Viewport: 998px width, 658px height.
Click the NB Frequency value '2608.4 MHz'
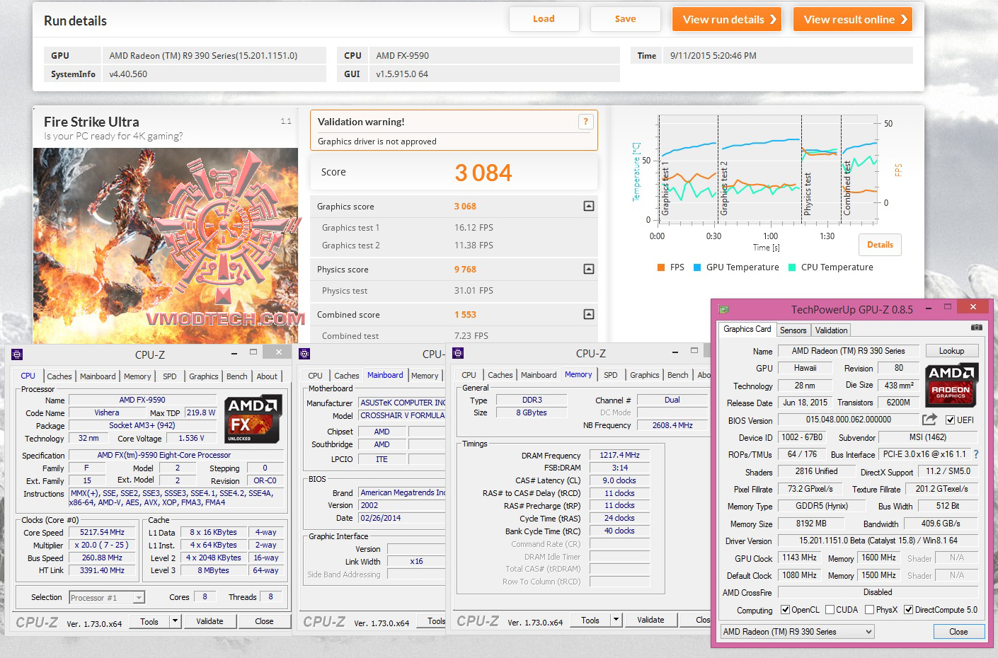pyautogui.click(x=672, y=425)
